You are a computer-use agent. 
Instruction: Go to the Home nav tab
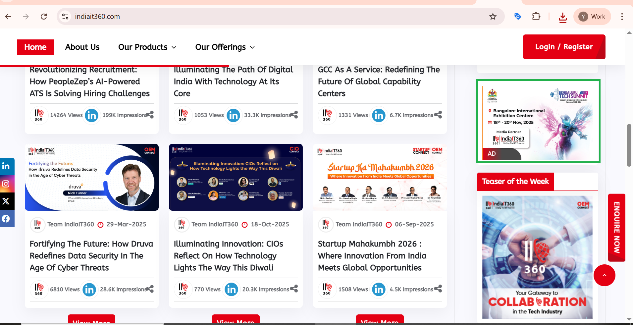[35, 47]
